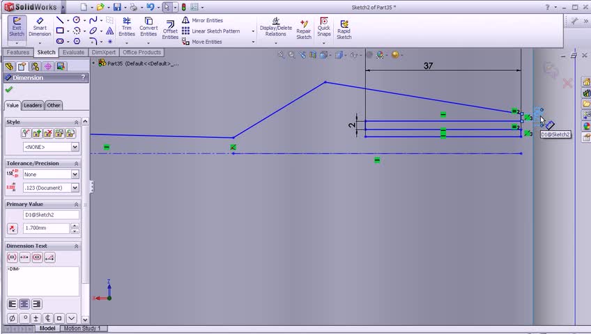Open the Quick Snaps tool
Image resolution: width=591 pixels, height=334 pixels.
(x=324, y=26)
